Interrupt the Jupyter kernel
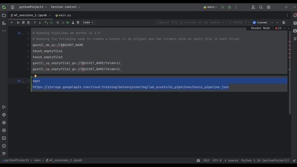297x167 pixels. pyautogui.click(x=58, y=23)
